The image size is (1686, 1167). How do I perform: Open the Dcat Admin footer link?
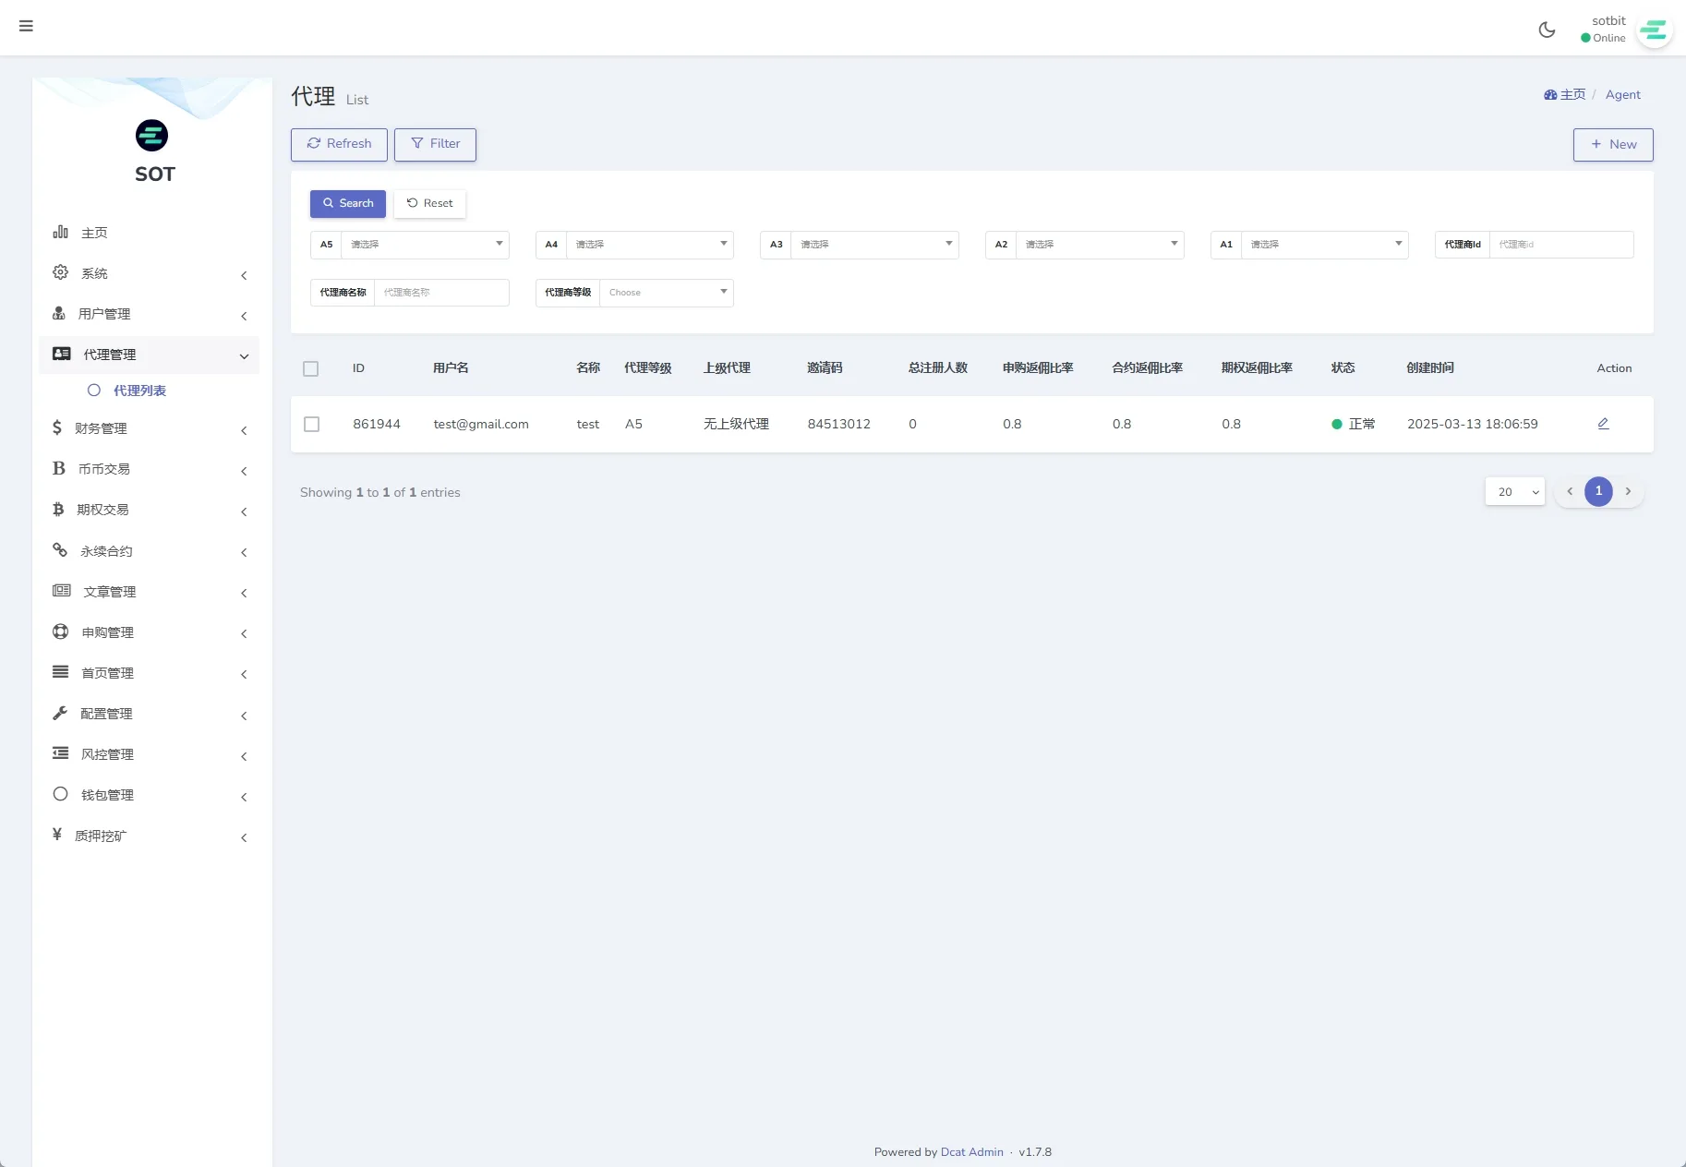(971, 1151)
